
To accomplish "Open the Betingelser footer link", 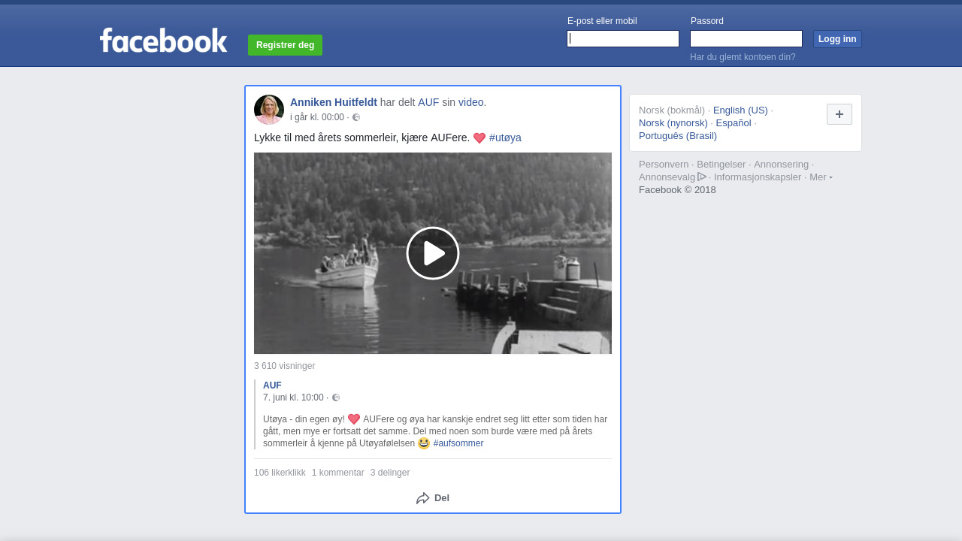I will (x=721, y=165).
